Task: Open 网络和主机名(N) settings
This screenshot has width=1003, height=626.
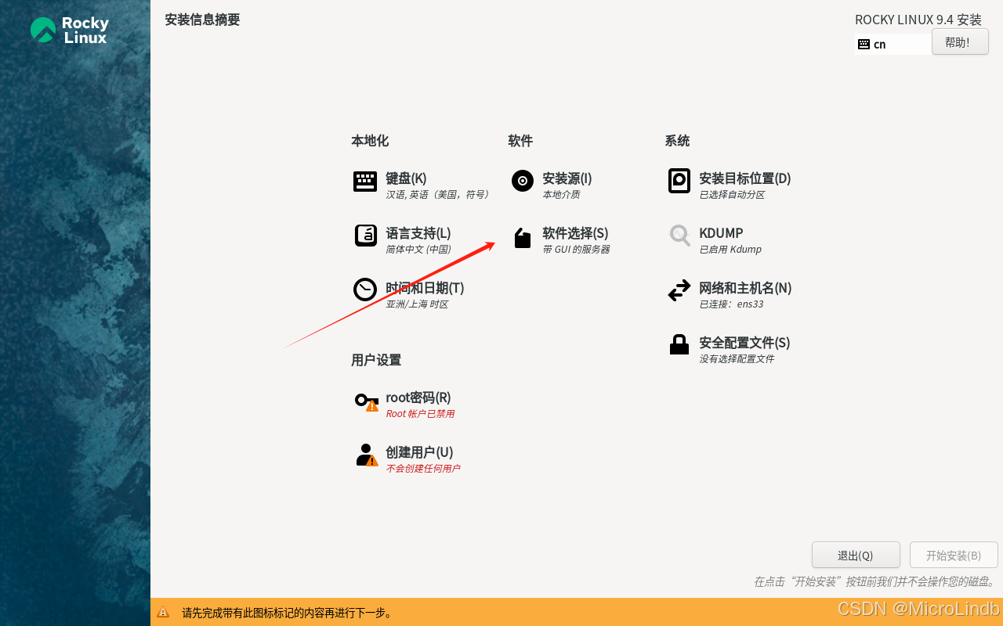Action: click(x=745, y=288)
